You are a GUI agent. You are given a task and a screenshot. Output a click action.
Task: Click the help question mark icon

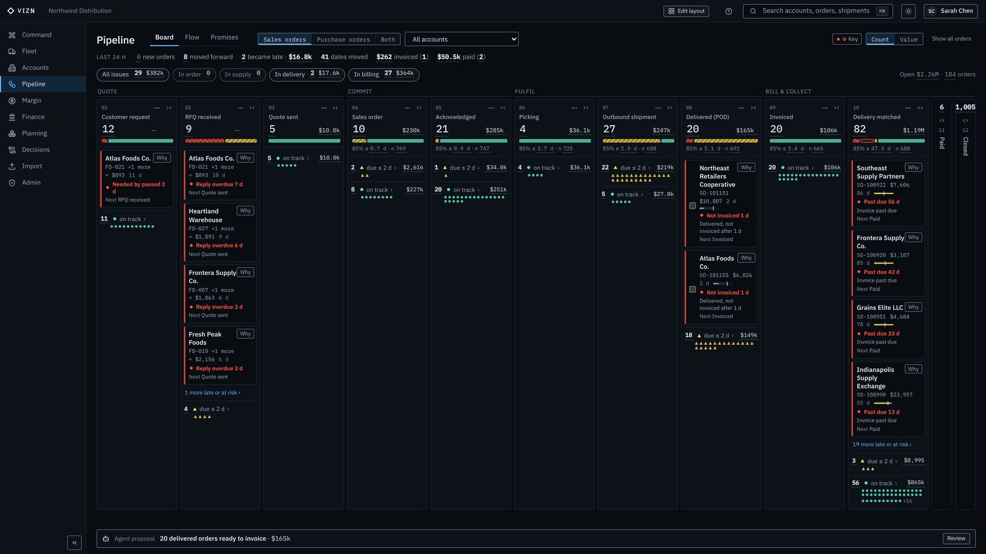(728, 11)
